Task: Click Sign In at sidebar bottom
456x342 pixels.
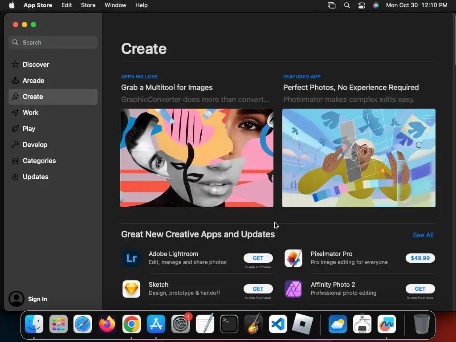Action: pyautogui.click(x=37, y=299)
